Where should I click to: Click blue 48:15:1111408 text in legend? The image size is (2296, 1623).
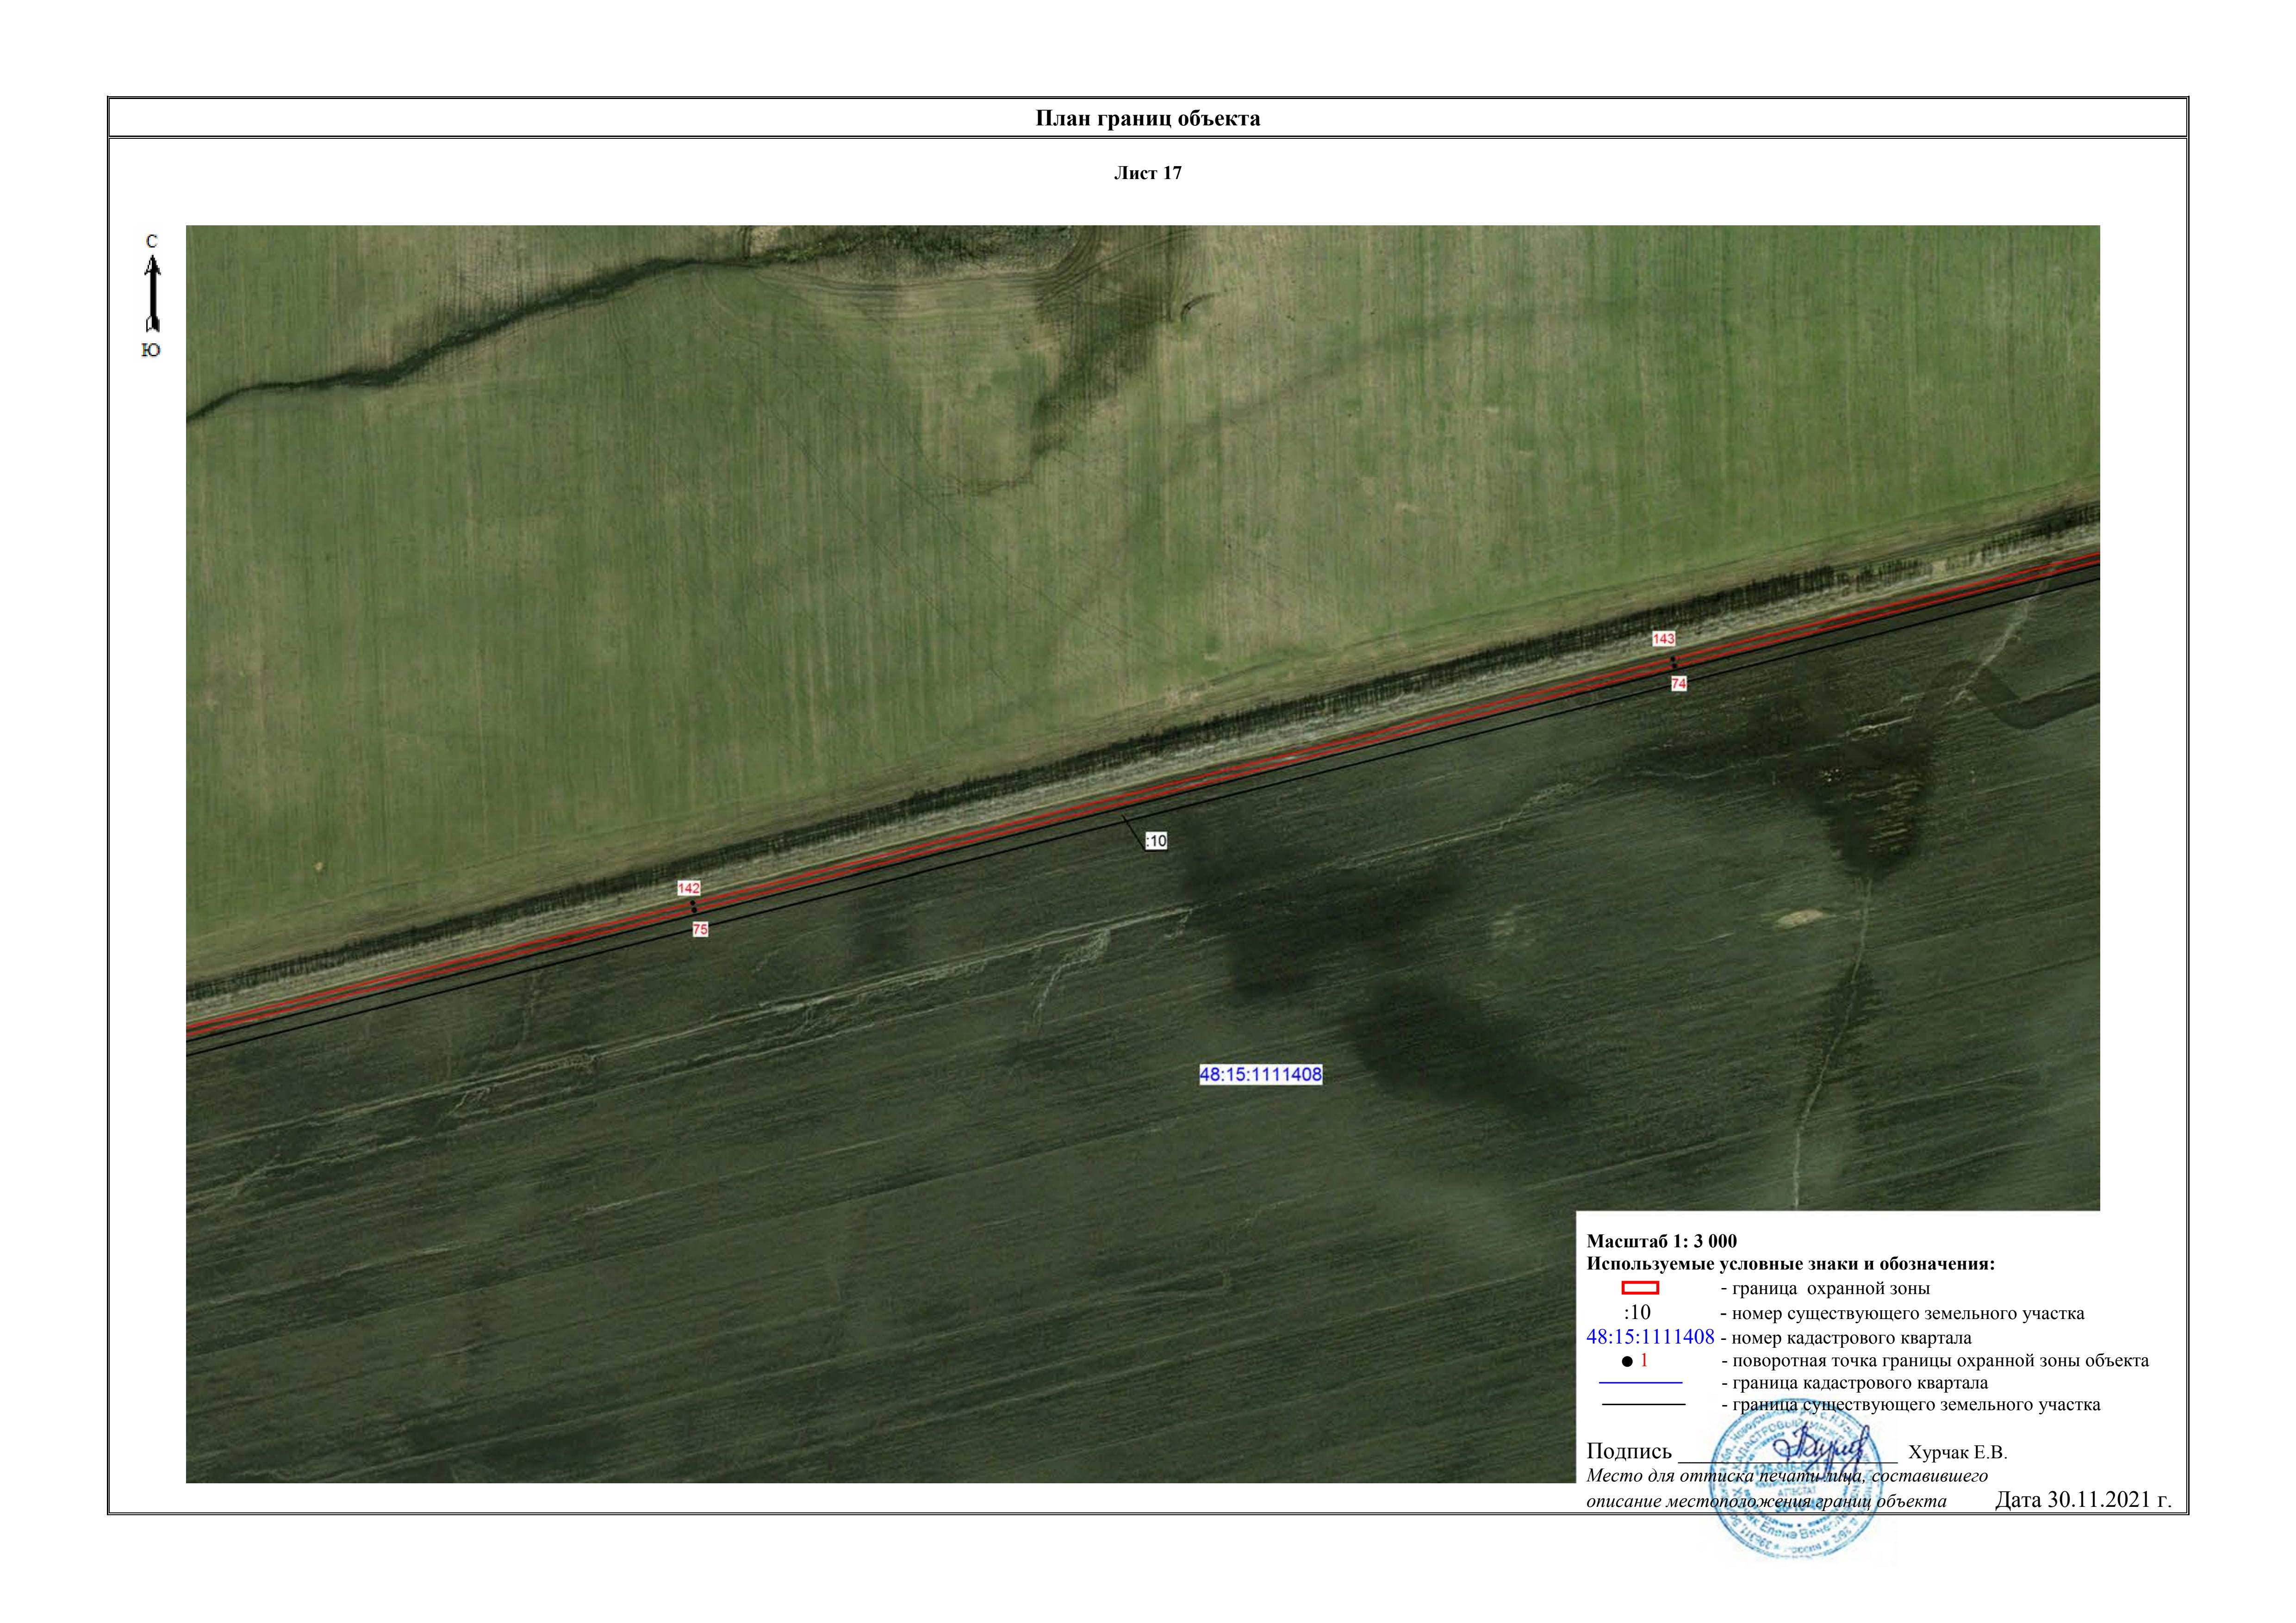click(x=1650, y=1337)
